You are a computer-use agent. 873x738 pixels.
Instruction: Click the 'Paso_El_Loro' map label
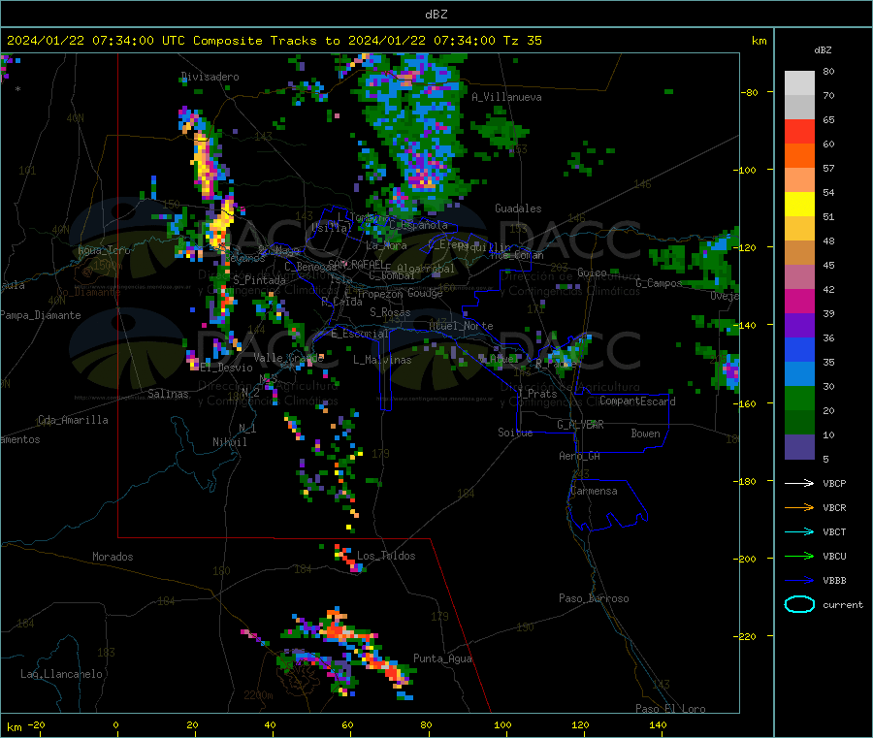point(670,709)
